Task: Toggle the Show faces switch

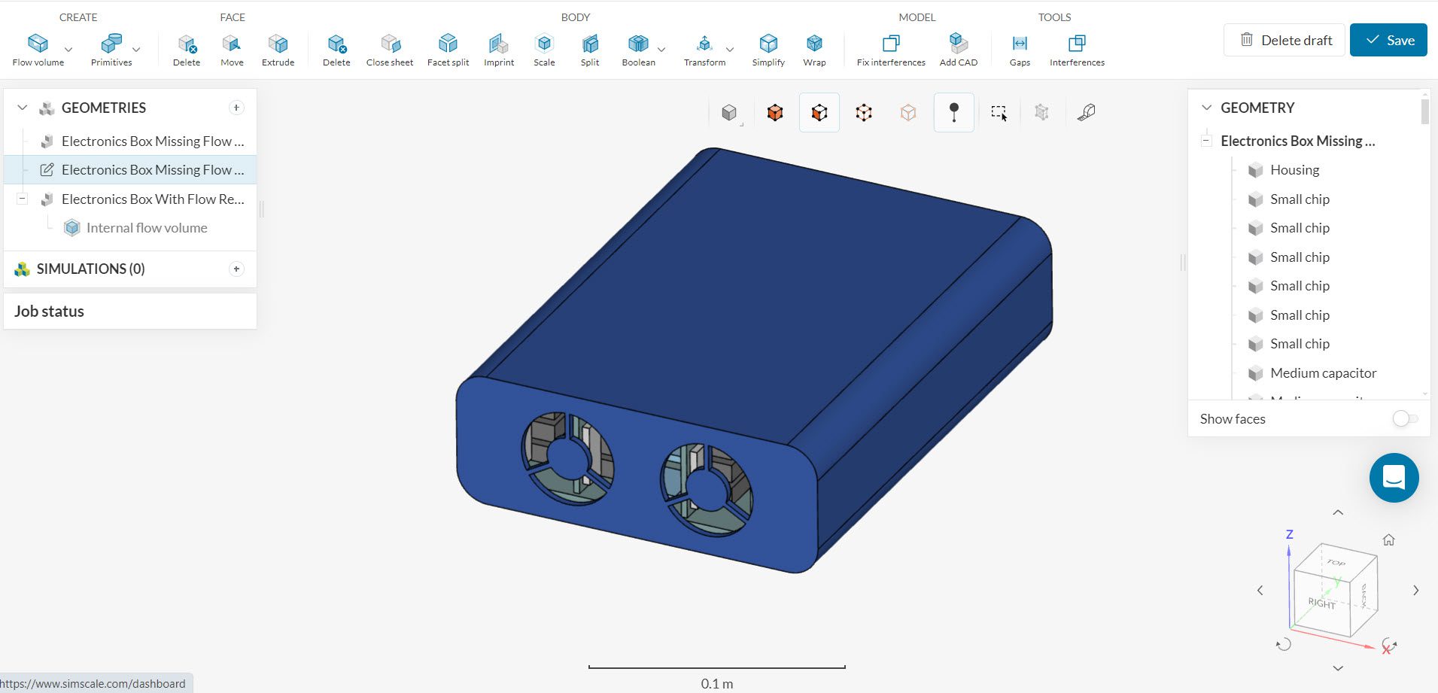Action: 1404,419
